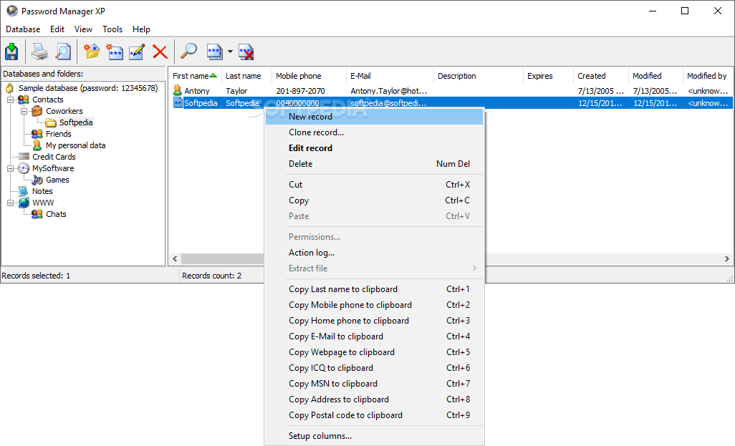Choose Copy Address to clipboard
Image resolution: width=735 pixels, height=446 pixels.
coord(374,399)
